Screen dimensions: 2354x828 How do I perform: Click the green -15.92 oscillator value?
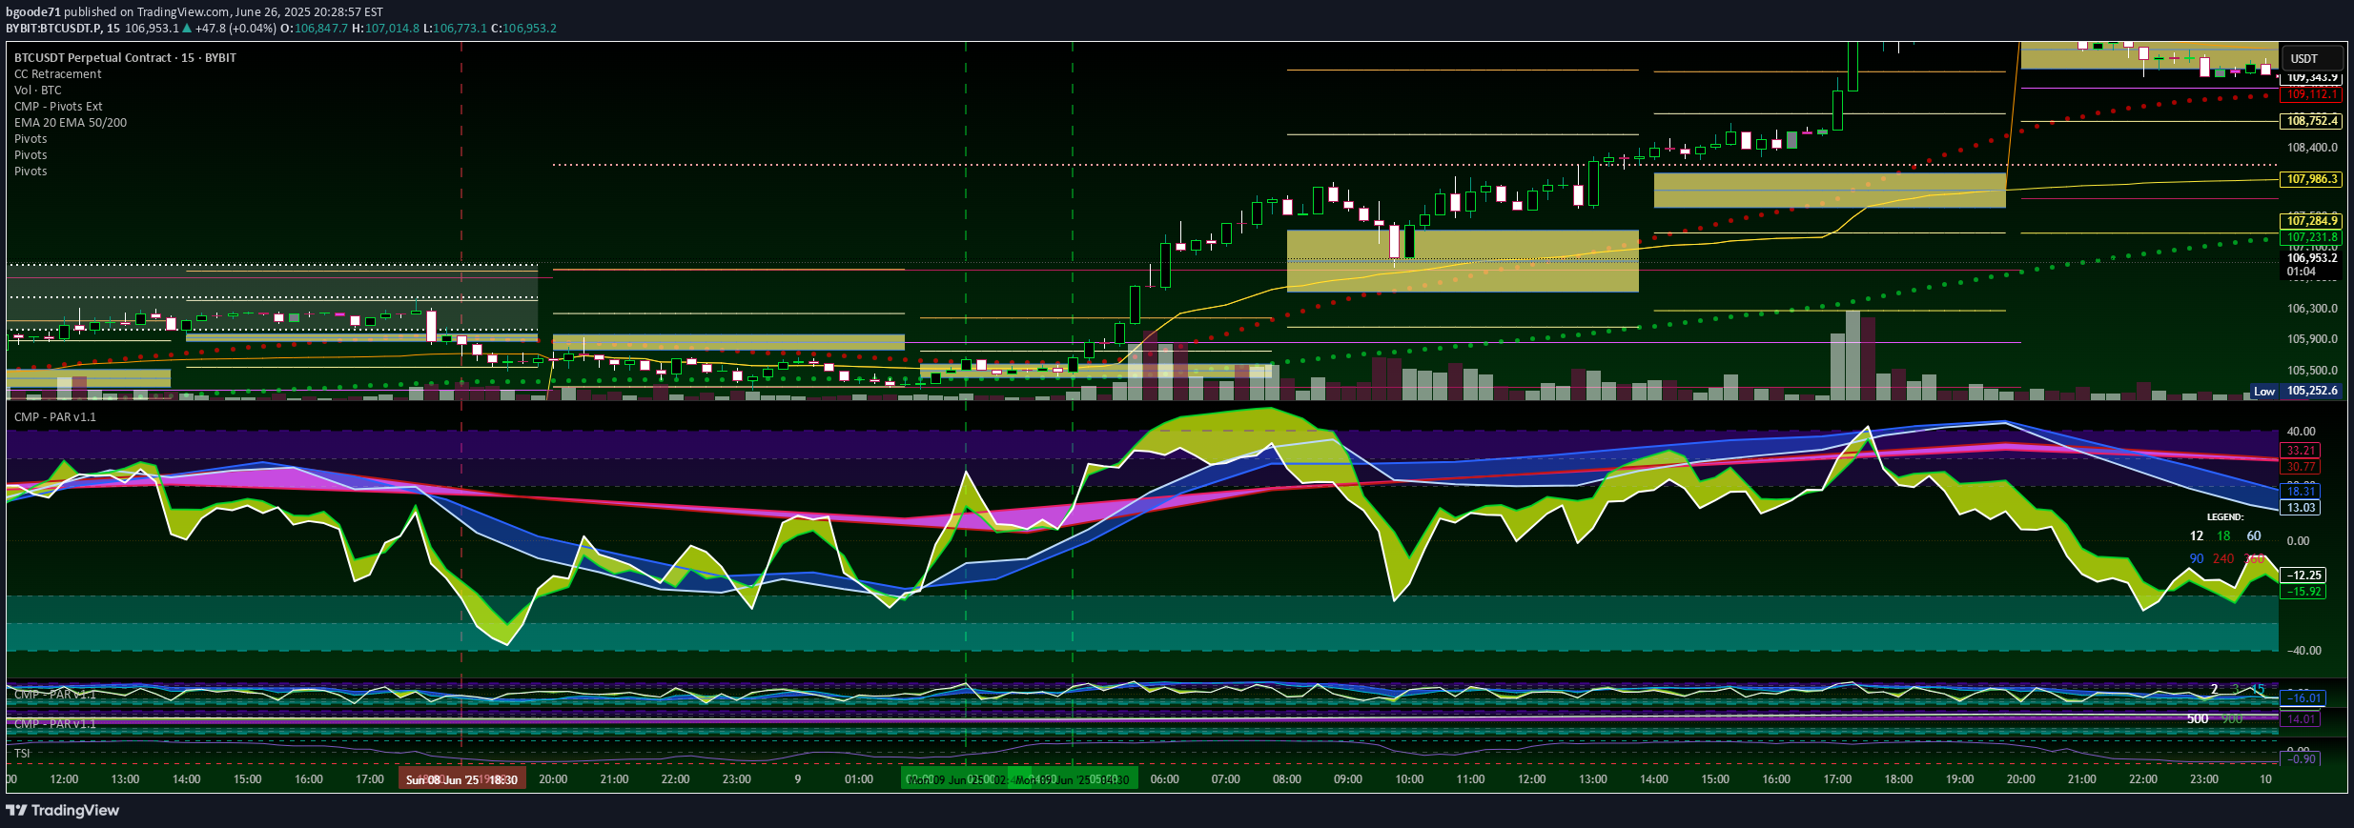click(2303, 592)
